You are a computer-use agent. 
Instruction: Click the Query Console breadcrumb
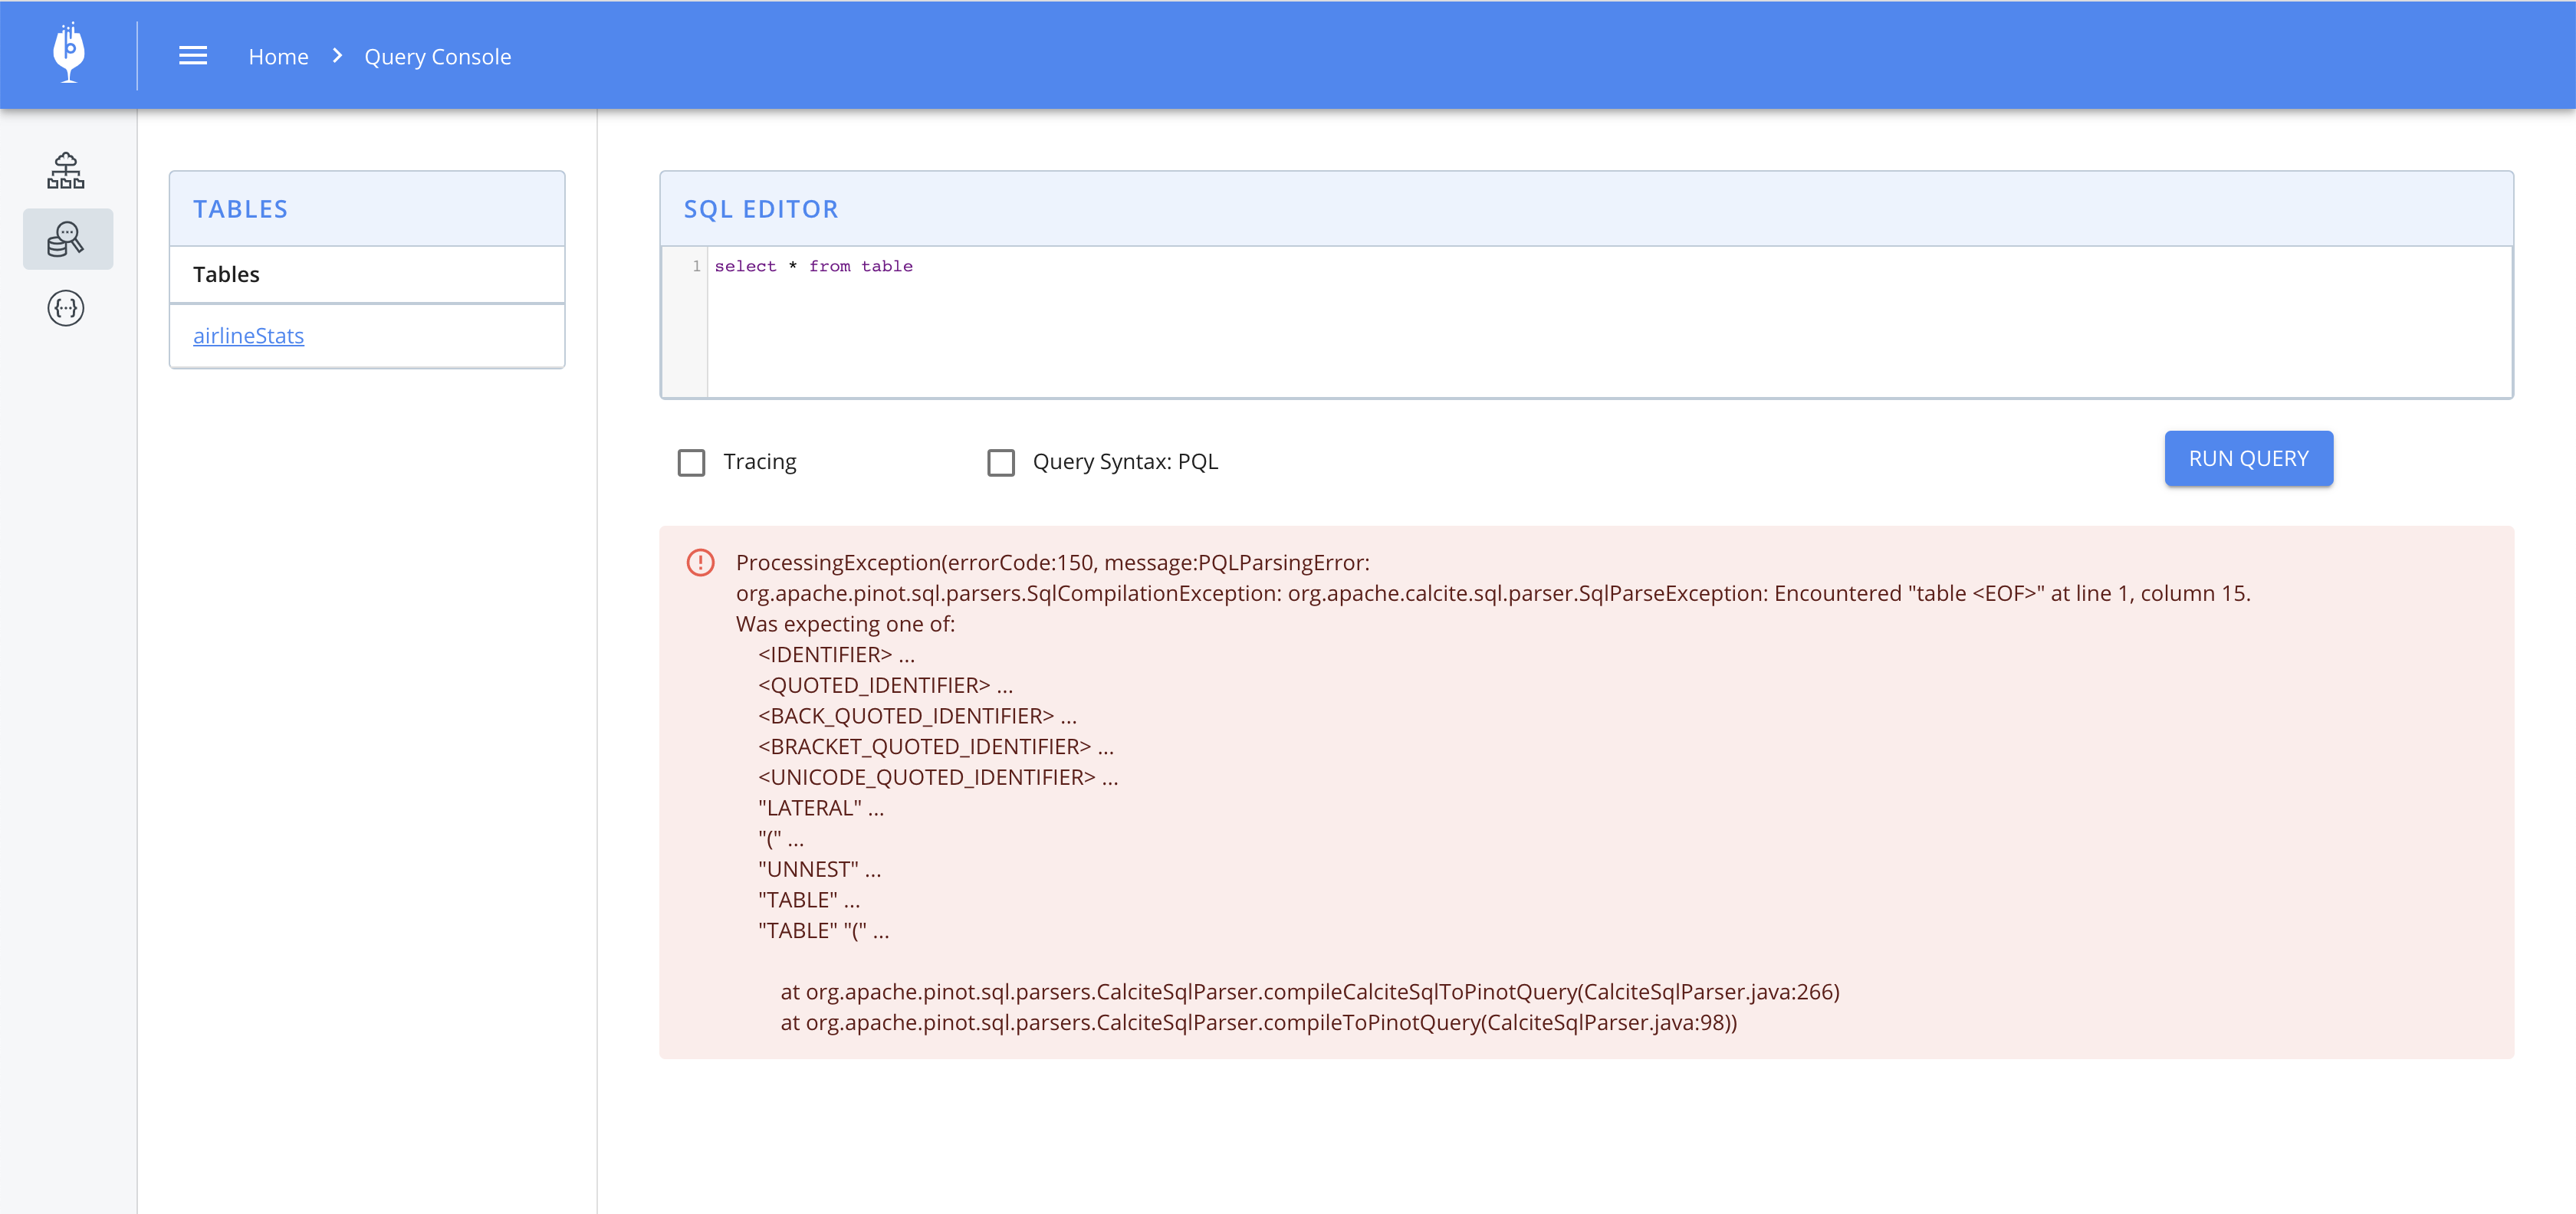coord(437,57)
